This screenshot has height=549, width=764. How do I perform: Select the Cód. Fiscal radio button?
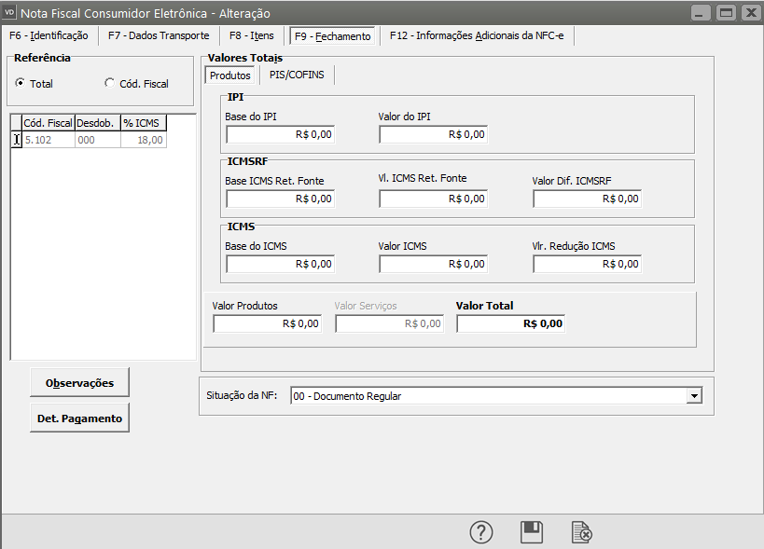coord(110,84)
